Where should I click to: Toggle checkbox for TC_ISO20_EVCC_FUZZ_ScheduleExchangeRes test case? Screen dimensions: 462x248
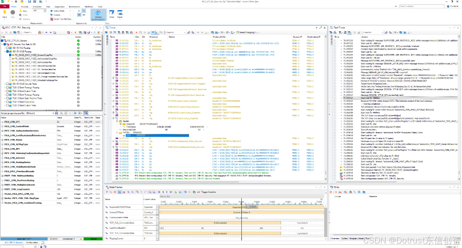(x=11, y=80)
